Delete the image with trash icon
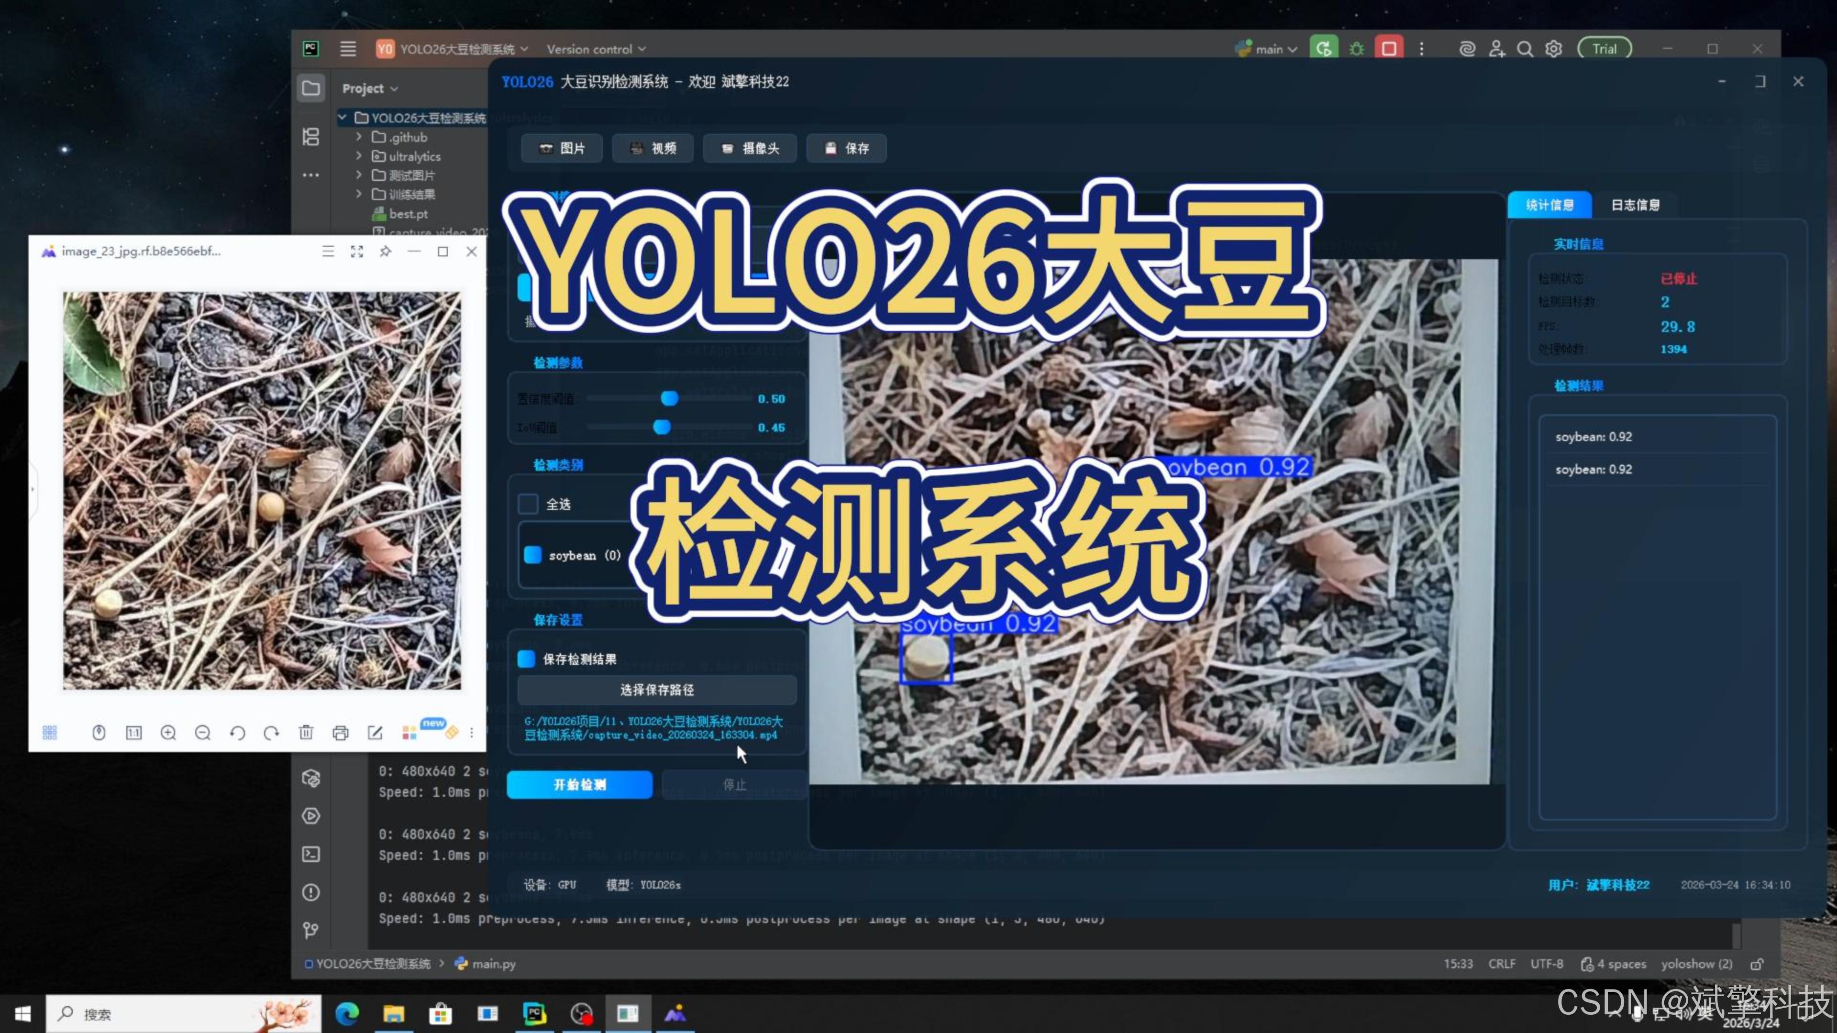The image size is (1837, 1033). [306, 732]
